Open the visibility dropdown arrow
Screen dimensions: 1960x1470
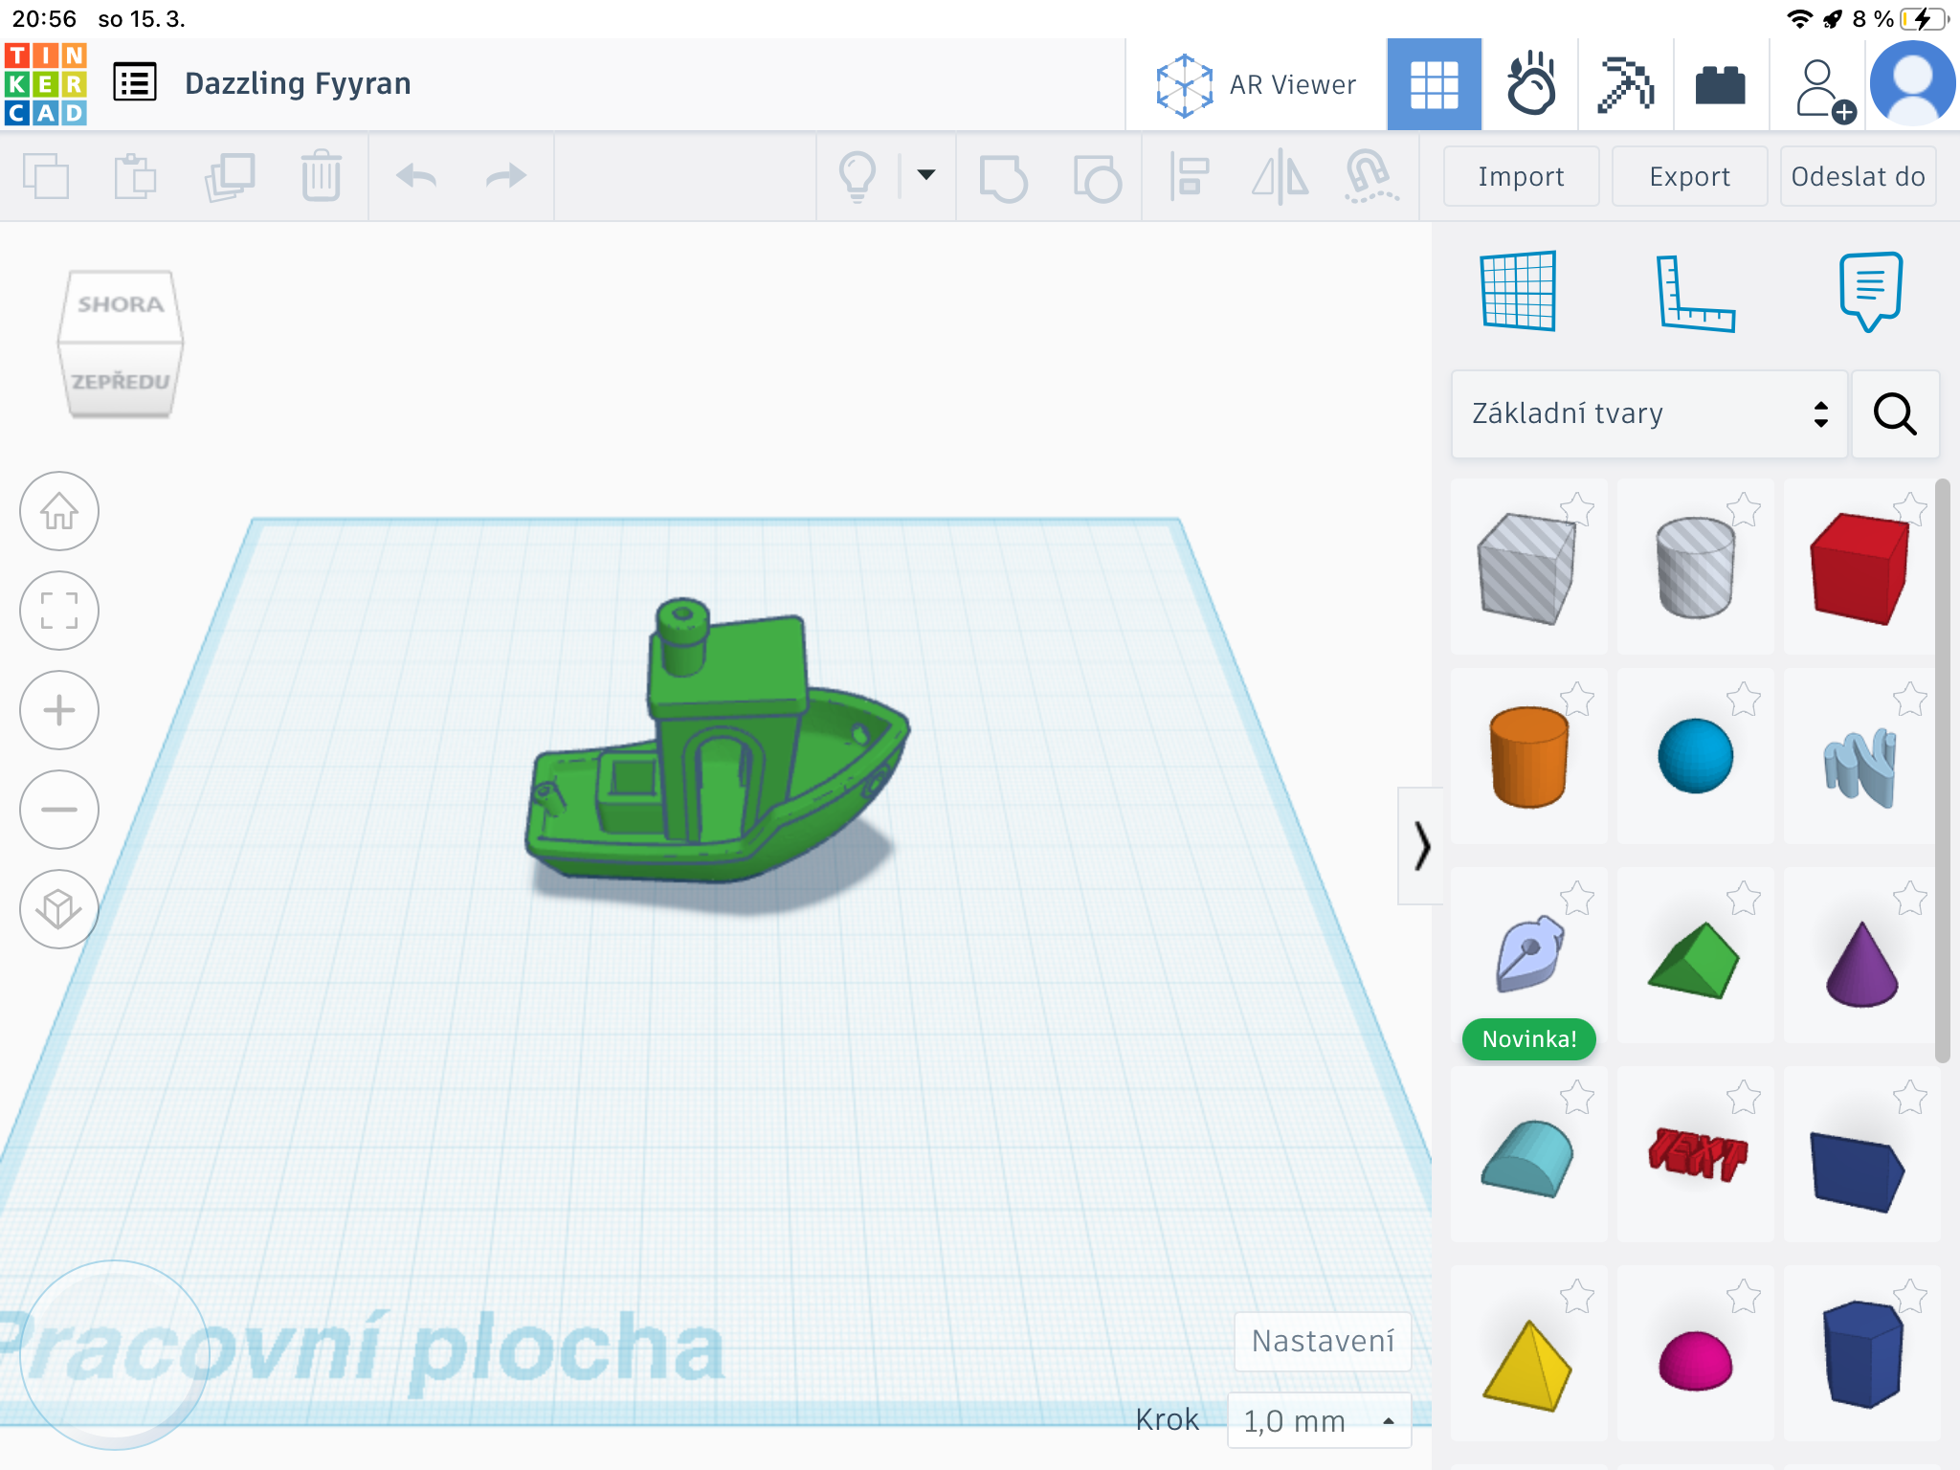tap(925, 175)
